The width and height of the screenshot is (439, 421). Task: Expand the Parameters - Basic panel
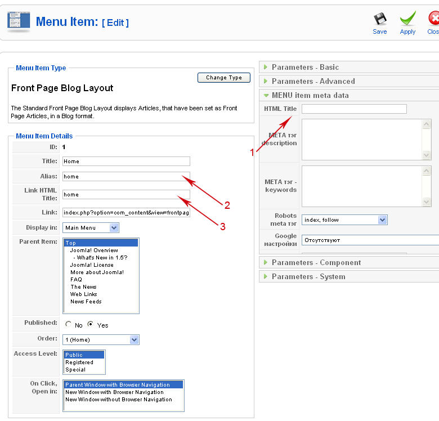pos(349,67)
